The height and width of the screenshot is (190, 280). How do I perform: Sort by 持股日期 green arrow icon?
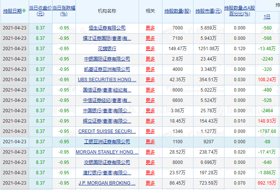(x=24, y=11)
